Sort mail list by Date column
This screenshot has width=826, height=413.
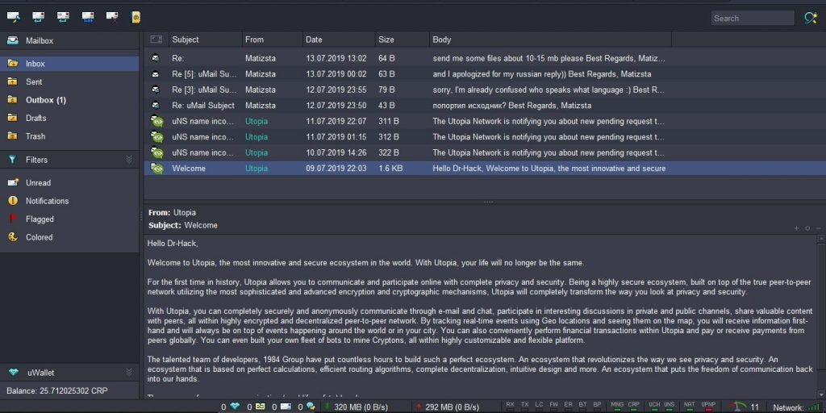tap(340, 40)
